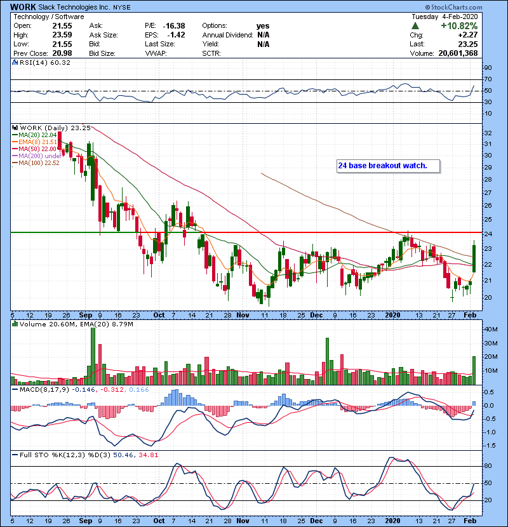
Task: Click the VWAP label
Action: pos(156,53)
